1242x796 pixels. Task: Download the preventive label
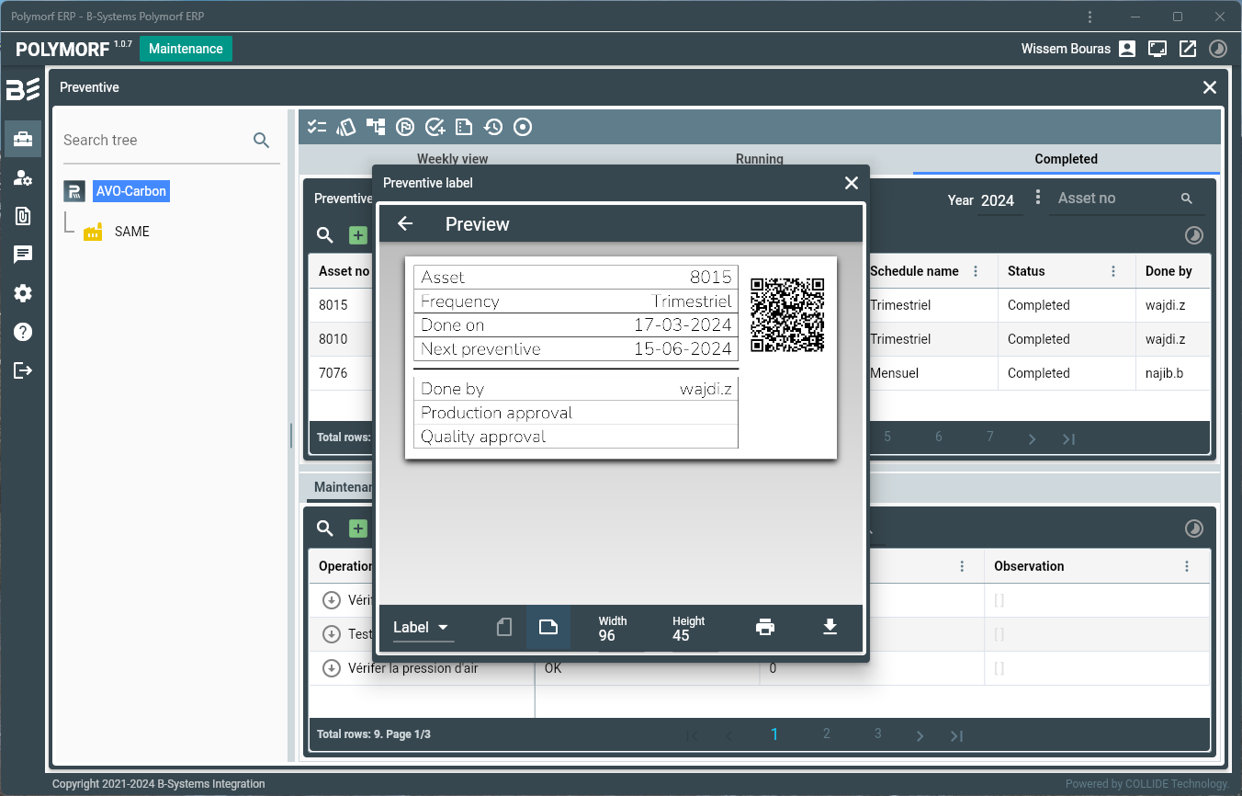(x=830, y=627)
